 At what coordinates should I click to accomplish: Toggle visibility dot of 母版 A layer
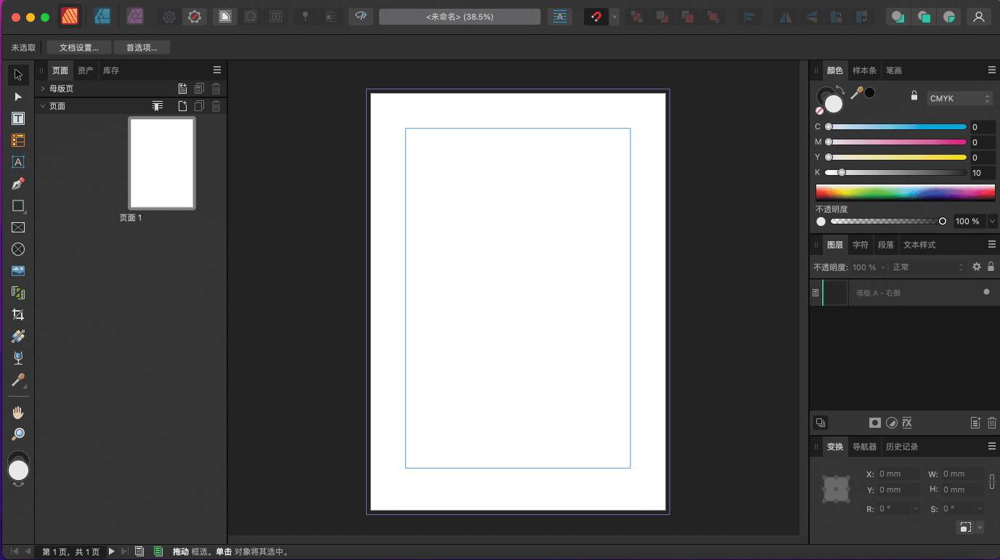coord(986,292)
